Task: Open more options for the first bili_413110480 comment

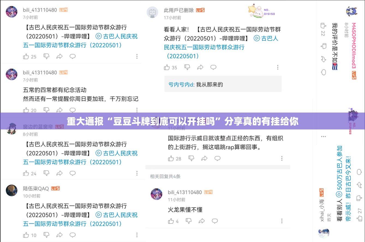Action: pyautogui.click(x=137, y=56)
